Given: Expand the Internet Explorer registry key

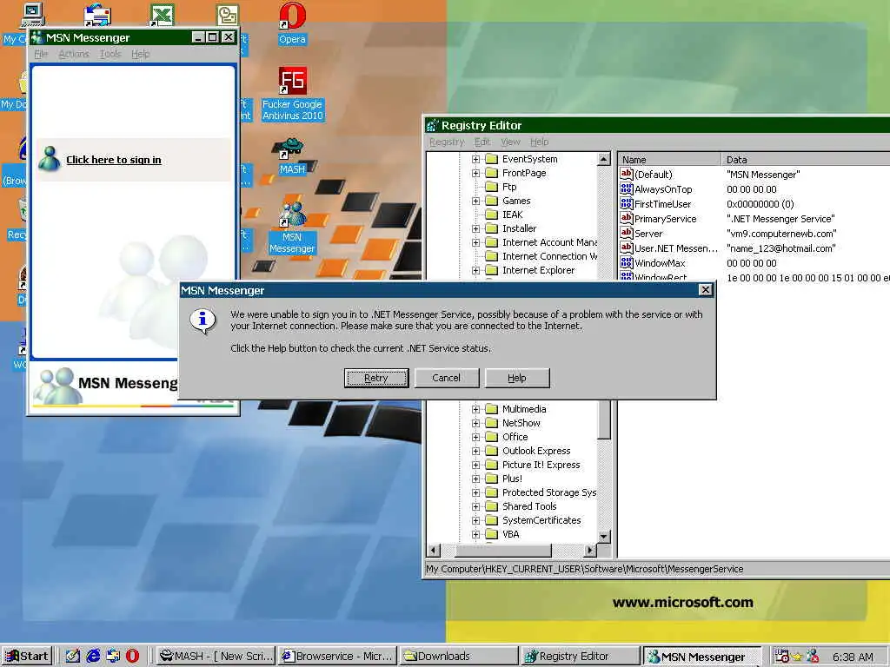Looking at the screenshot, I should click(475, 271).
